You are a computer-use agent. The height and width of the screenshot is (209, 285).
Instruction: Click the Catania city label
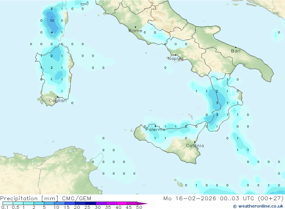(x=195, y=145)
